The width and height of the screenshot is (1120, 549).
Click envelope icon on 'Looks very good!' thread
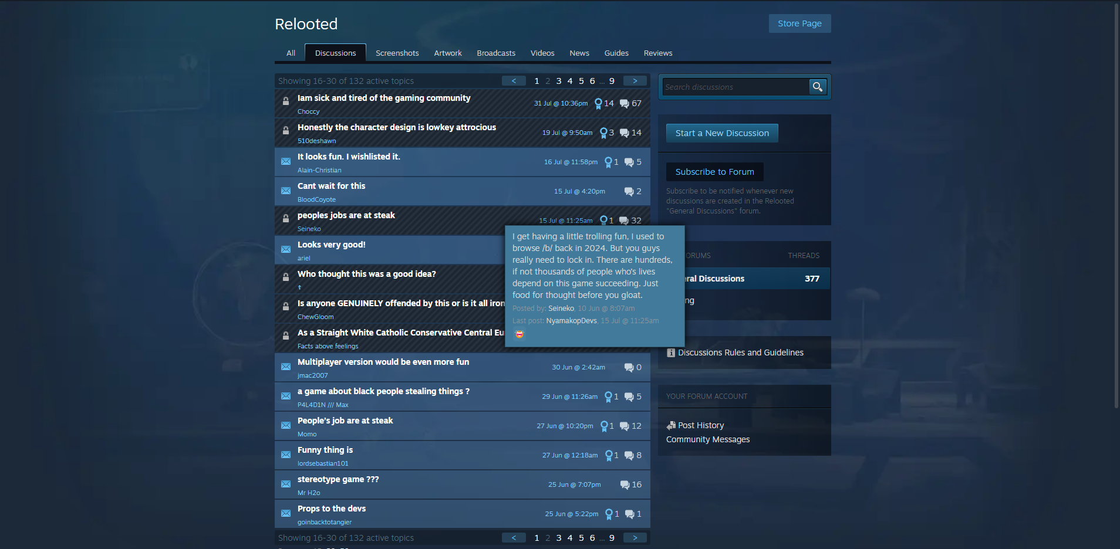click(286, 249)
